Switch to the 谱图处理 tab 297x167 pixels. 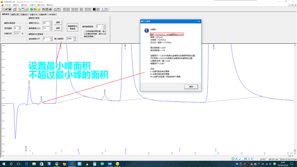point(15,15)
